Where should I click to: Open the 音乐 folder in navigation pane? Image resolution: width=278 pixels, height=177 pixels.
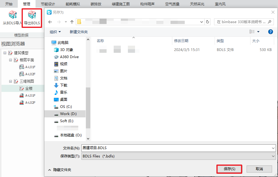61,92
